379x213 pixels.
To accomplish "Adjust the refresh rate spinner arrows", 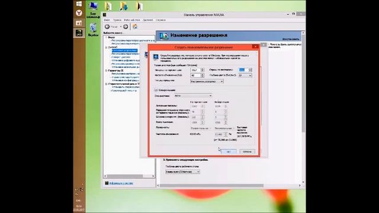I will 203,76.
